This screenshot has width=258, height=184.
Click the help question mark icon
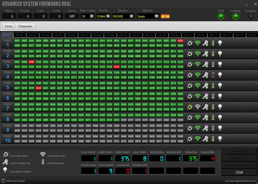click(x=3, y=181)
